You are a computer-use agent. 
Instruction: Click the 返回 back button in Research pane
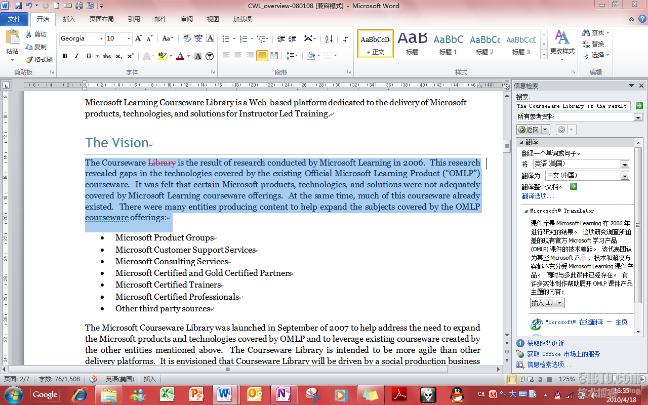pos(529,130)
